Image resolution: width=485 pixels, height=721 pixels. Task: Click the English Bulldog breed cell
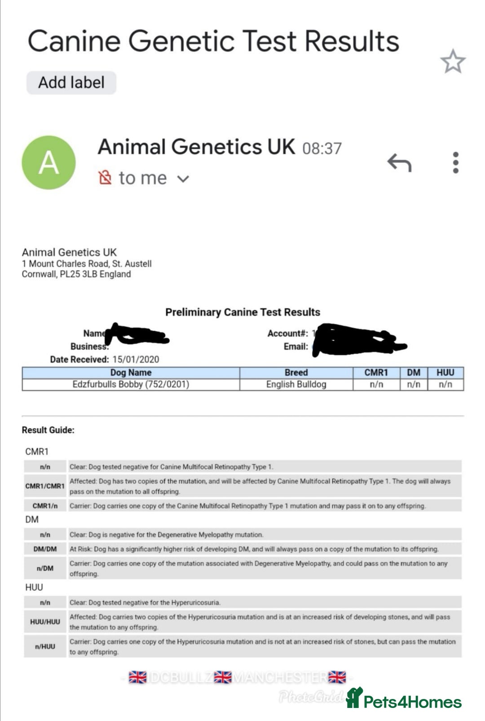pyautogui.click(x=296, y=385)
